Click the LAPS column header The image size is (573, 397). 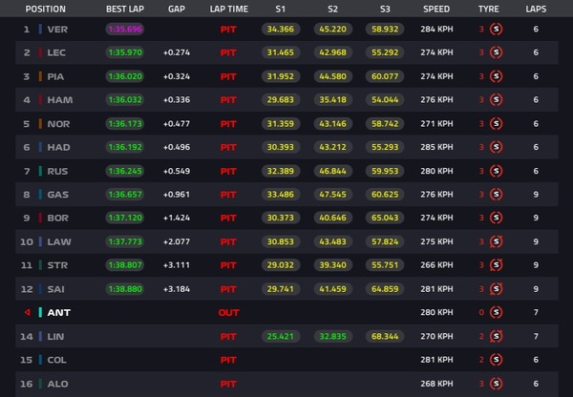pyautogui.click(x=536, y=10)
